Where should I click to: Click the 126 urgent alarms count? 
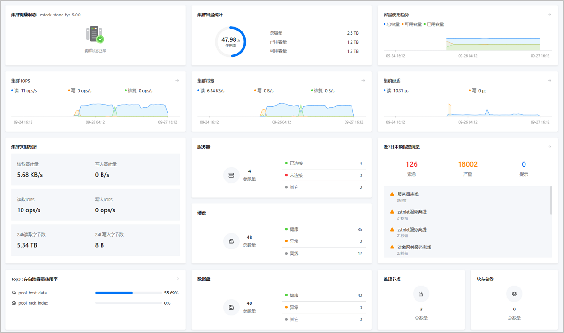click(412, 164)
